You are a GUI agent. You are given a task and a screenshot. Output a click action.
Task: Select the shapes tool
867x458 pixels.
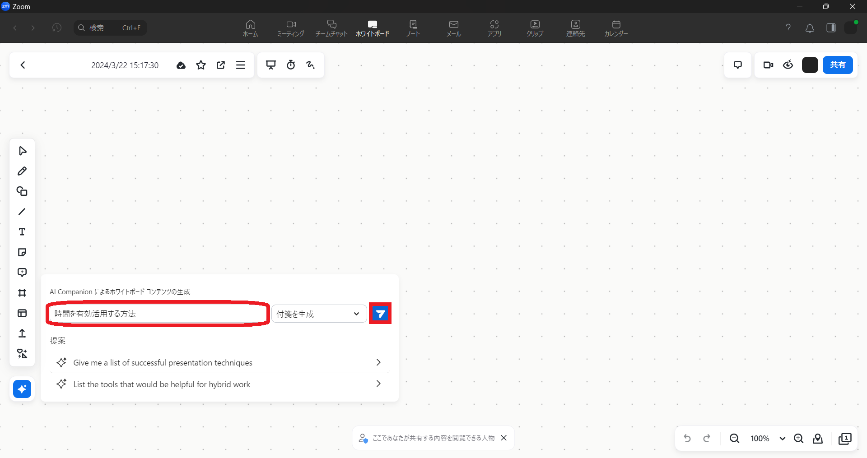(x=22, y=191)
